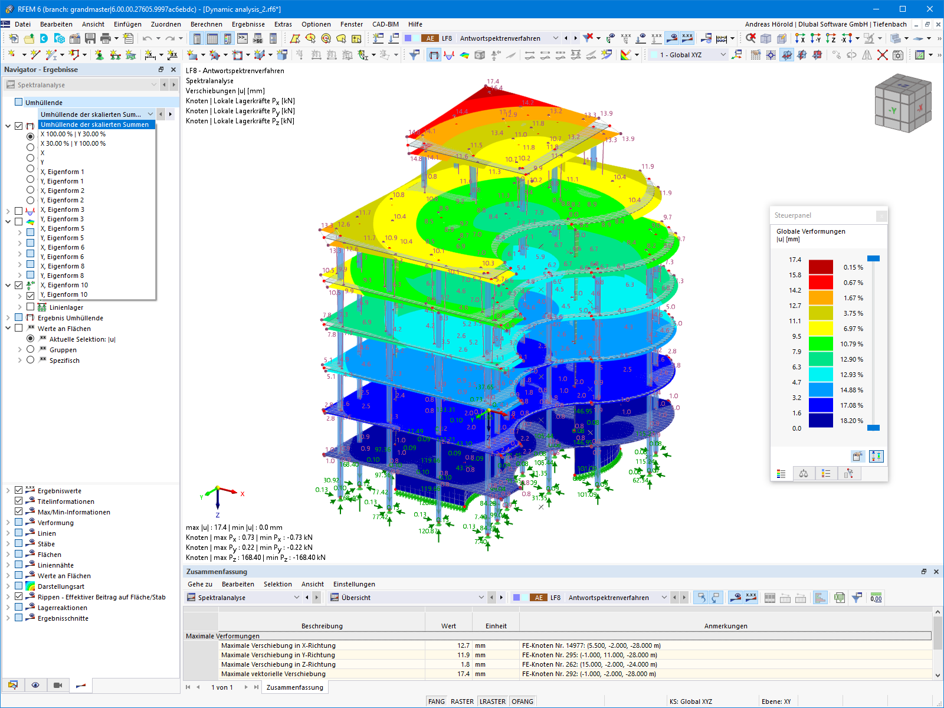Click the results filter funnel icon
Viewport: 944px width, 708px height.
click(415, 55)
